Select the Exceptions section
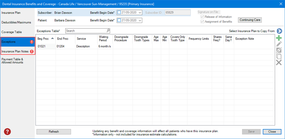The image size is (285, 139). [x=17, y=42]
